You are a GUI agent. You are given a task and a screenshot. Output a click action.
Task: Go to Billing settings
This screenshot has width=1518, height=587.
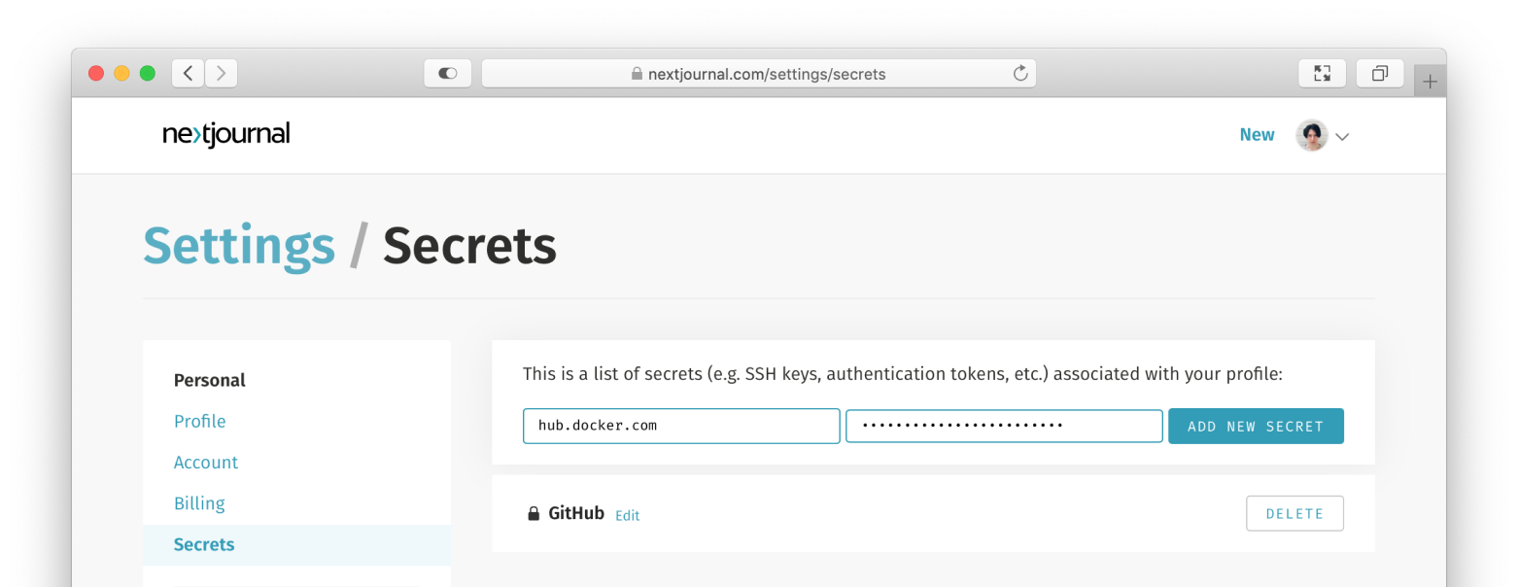click(x=199, y=503)
